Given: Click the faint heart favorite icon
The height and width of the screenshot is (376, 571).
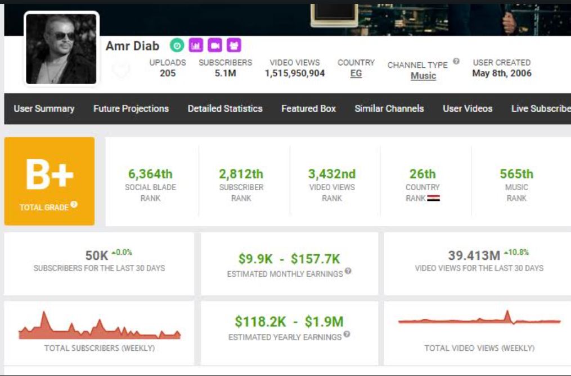Looking at the screenshot, I should point(121,70).
